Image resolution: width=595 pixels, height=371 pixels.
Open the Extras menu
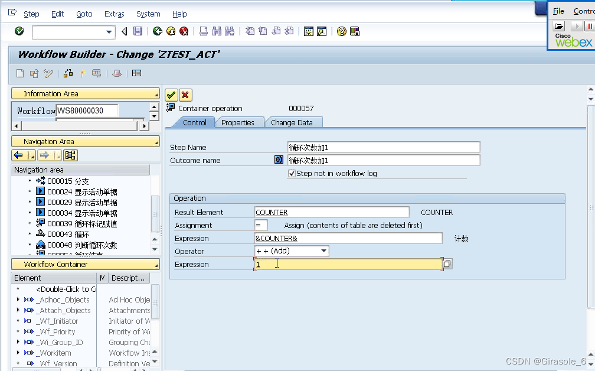(x=115, y=14)
